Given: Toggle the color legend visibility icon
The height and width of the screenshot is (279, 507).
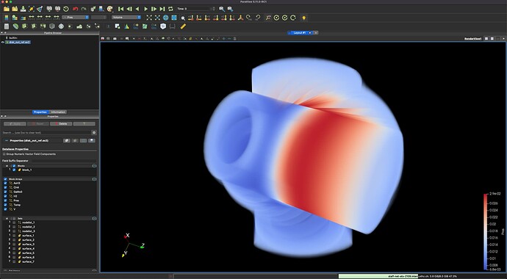Looking at the screenshot, I should 7,18.
